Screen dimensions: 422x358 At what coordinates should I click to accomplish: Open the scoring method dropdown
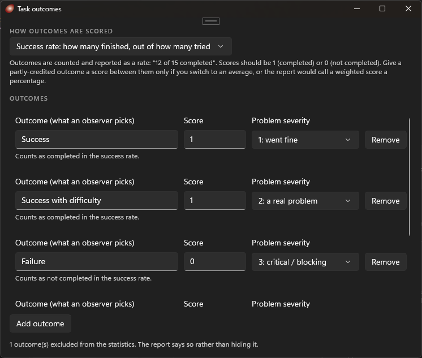pos(120,46)
